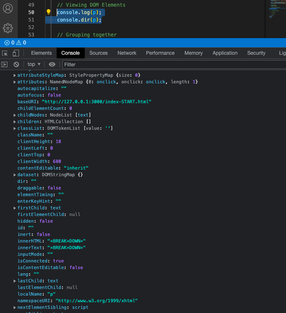Open the VS Code Accounts icon

coord(8,8)
